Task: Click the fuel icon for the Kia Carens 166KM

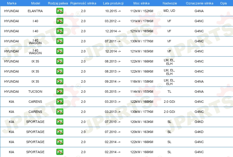Action: [x=60, y=102]
